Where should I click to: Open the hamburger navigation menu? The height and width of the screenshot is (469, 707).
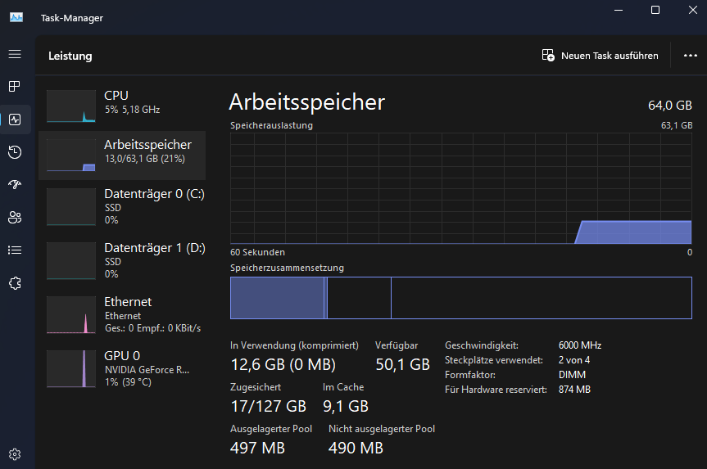15,54
